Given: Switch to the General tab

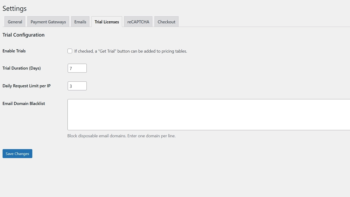Looking at the screenshot, I should point(15,22).
